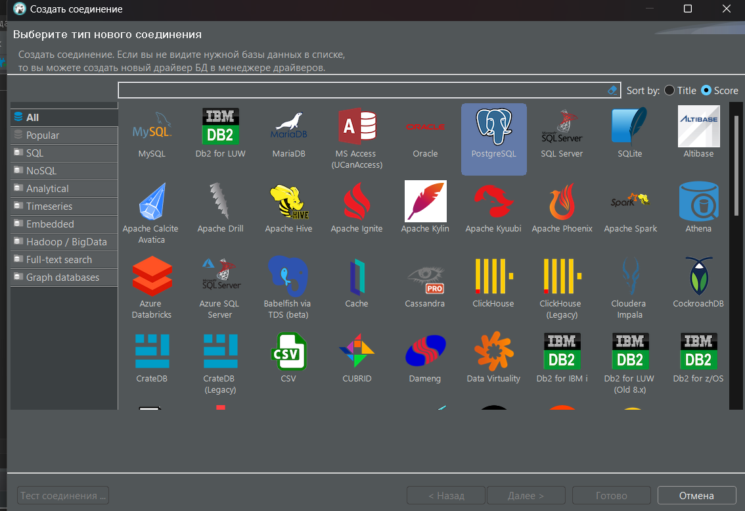Viewport: 745px width, 511px height.
Task: Choose the CSV file driver
Action: point(288,358)
